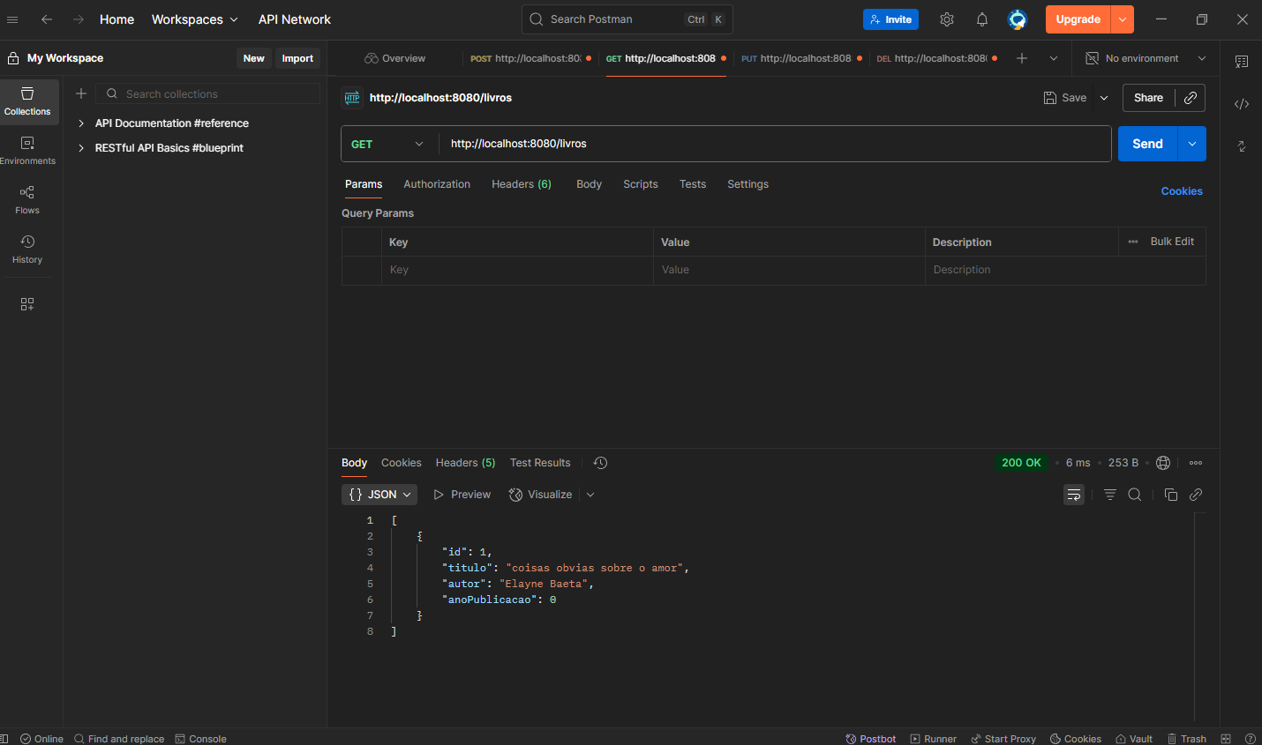1262x745 pixels.
Task: Toggle word wrap in response viewer
Action: 1073,495
